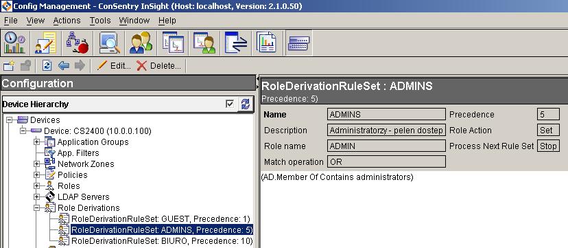Viewport: 568px width, 248px height.
Task: Expand the Policies node
Action: pyautogui.click(x=36, y=174)
